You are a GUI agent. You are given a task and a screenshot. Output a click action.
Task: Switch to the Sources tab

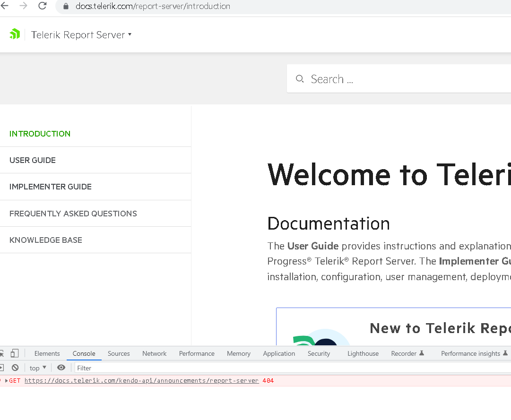(119, 353)
